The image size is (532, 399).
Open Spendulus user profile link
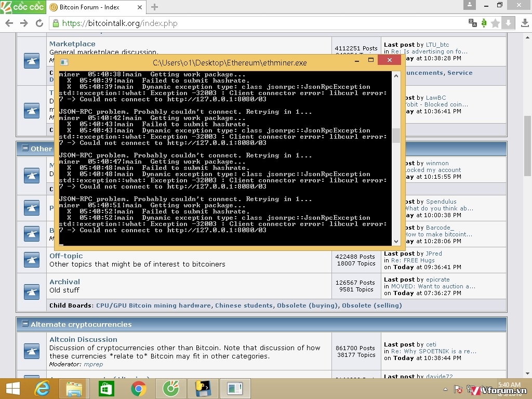coord(441,202)
